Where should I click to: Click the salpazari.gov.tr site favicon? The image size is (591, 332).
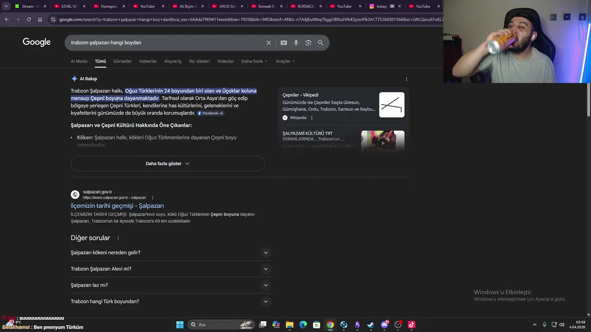(75, 195)
